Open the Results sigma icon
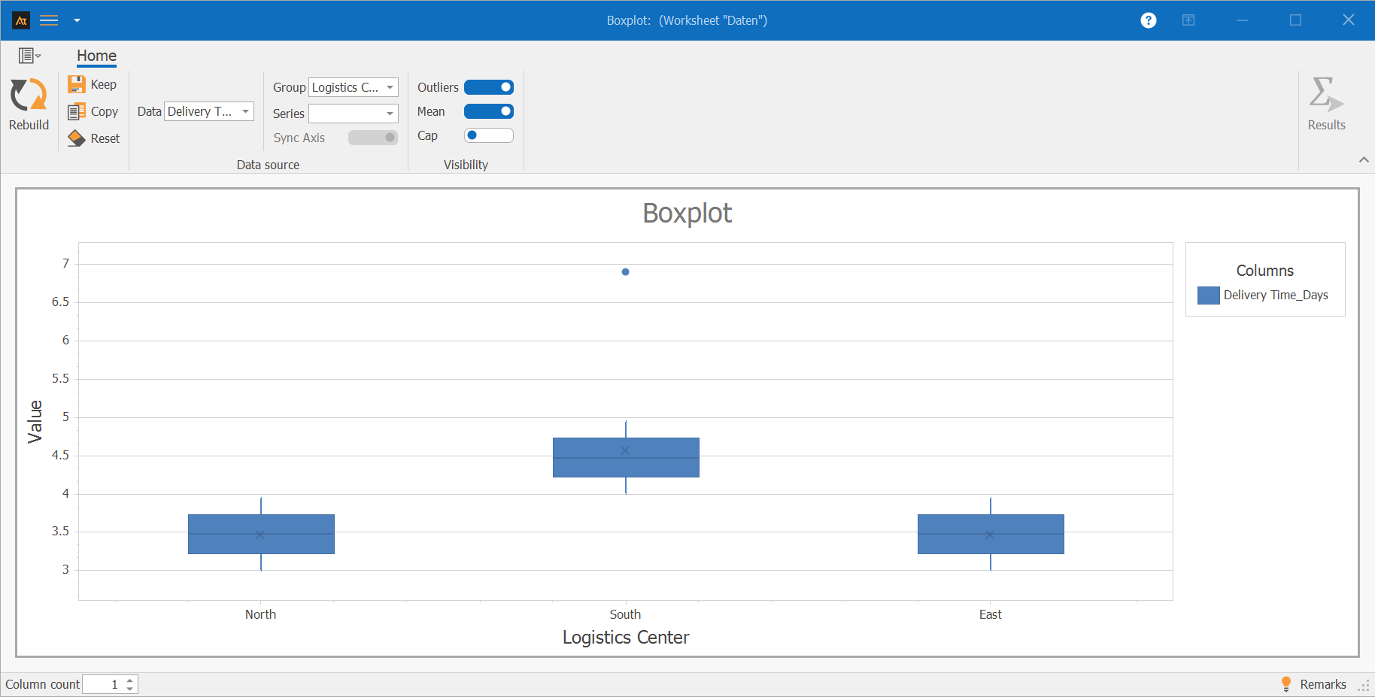The height and width of the screenshot is (697, 1375). [1325, 95]
